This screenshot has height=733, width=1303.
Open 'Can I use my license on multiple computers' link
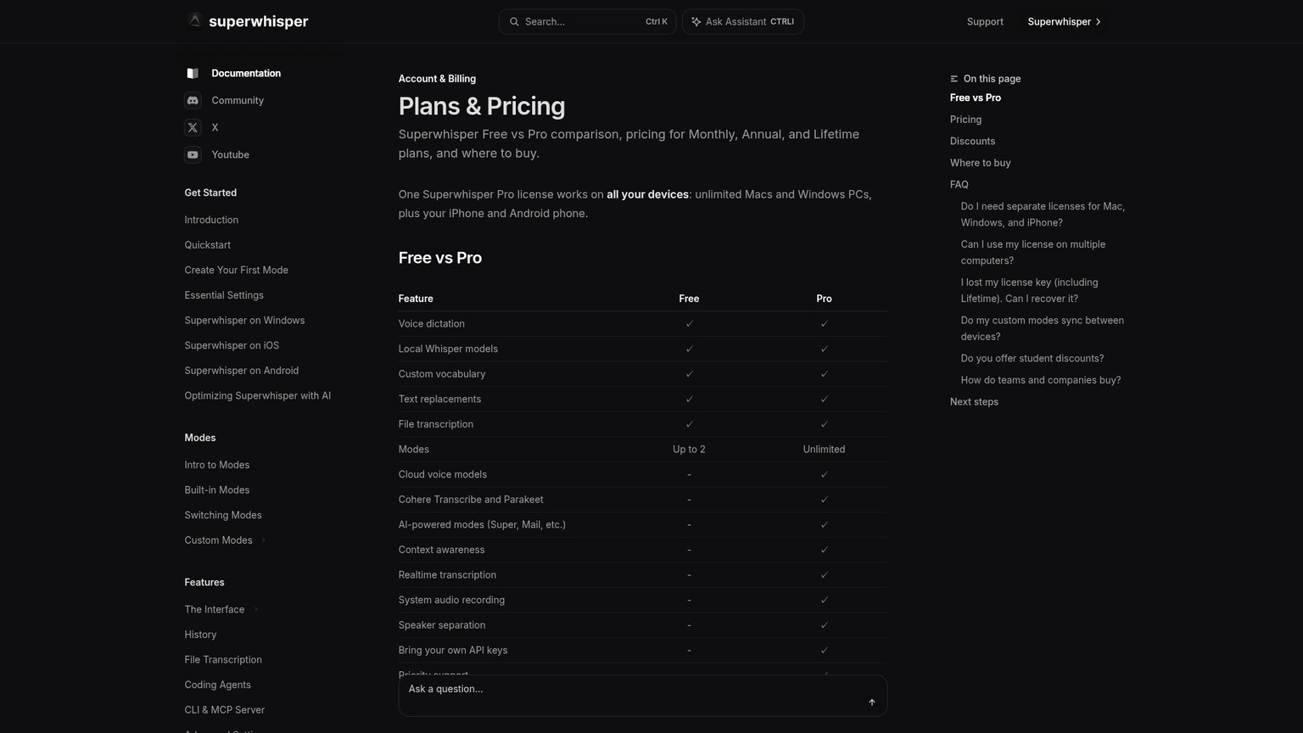(1032, 253)
